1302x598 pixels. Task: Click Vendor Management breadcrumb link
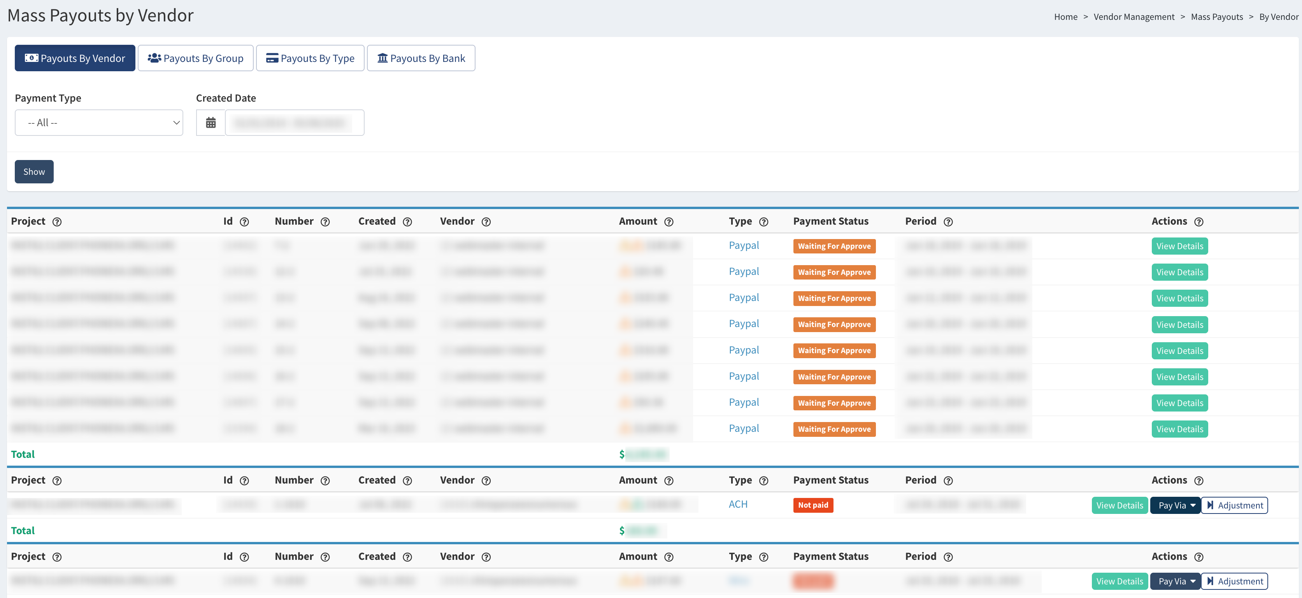click(x=1134, y=17)
